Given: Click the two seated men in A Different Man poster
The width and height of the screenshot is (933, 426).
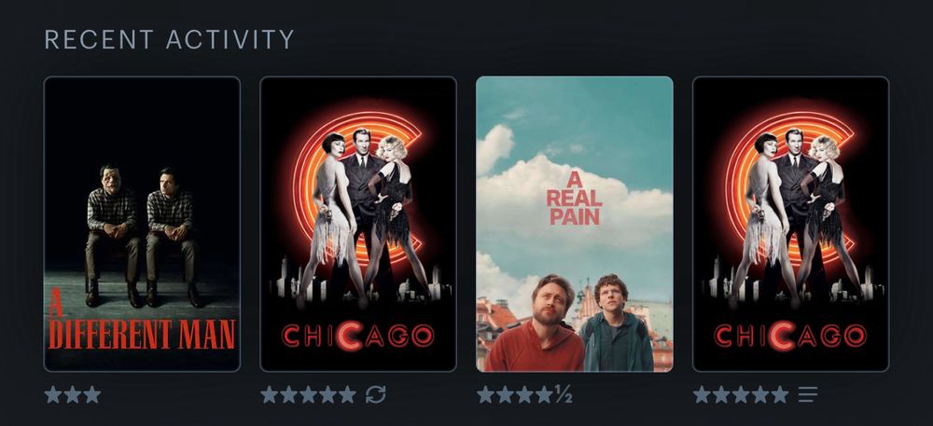Looking at the screenshot, I should (x=142, y=235).
